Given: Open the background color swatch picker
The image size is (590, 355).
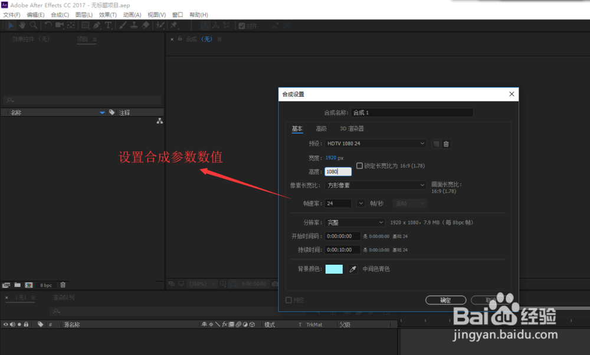Looking at the screenshot, I should coord(333,268).
